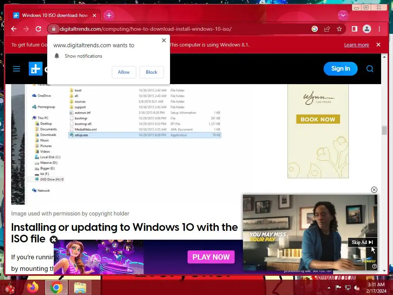Click the video ad picture
Viewport: 393px width, 295px height.
coord(310,232)
